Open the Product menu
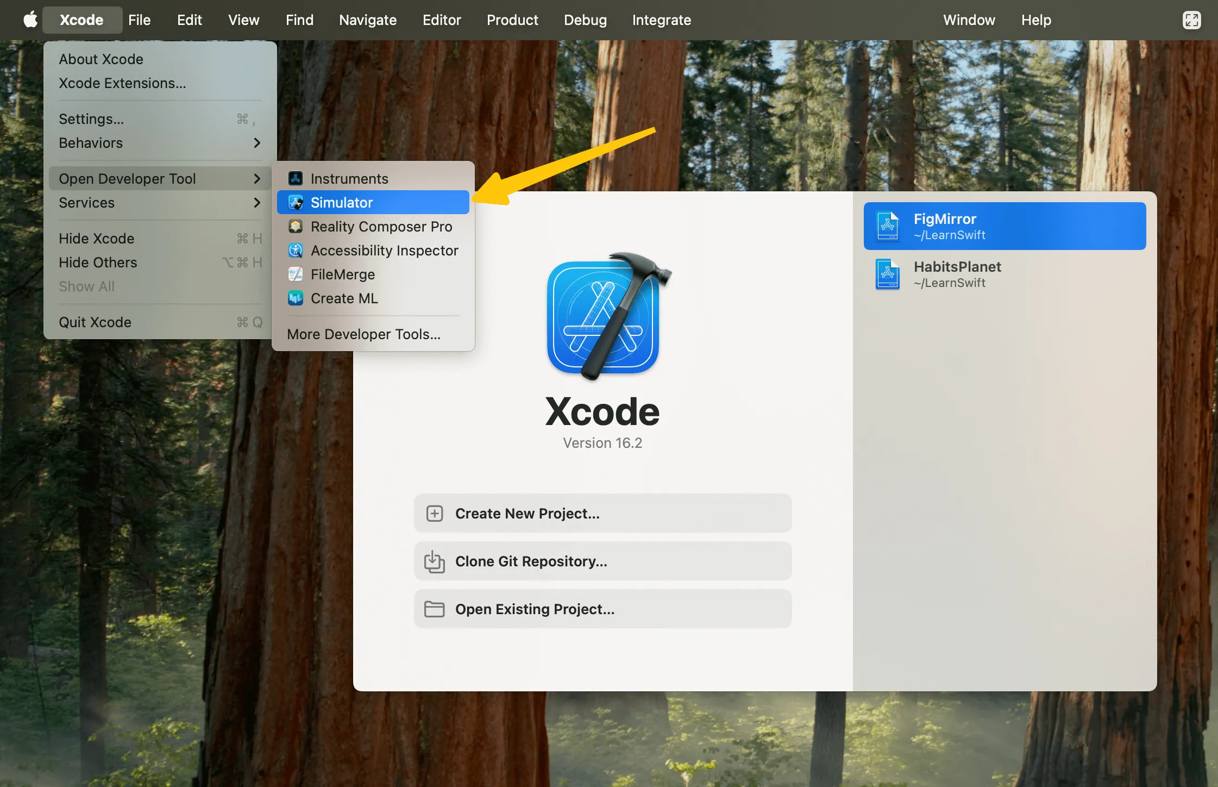 [512, 20]
